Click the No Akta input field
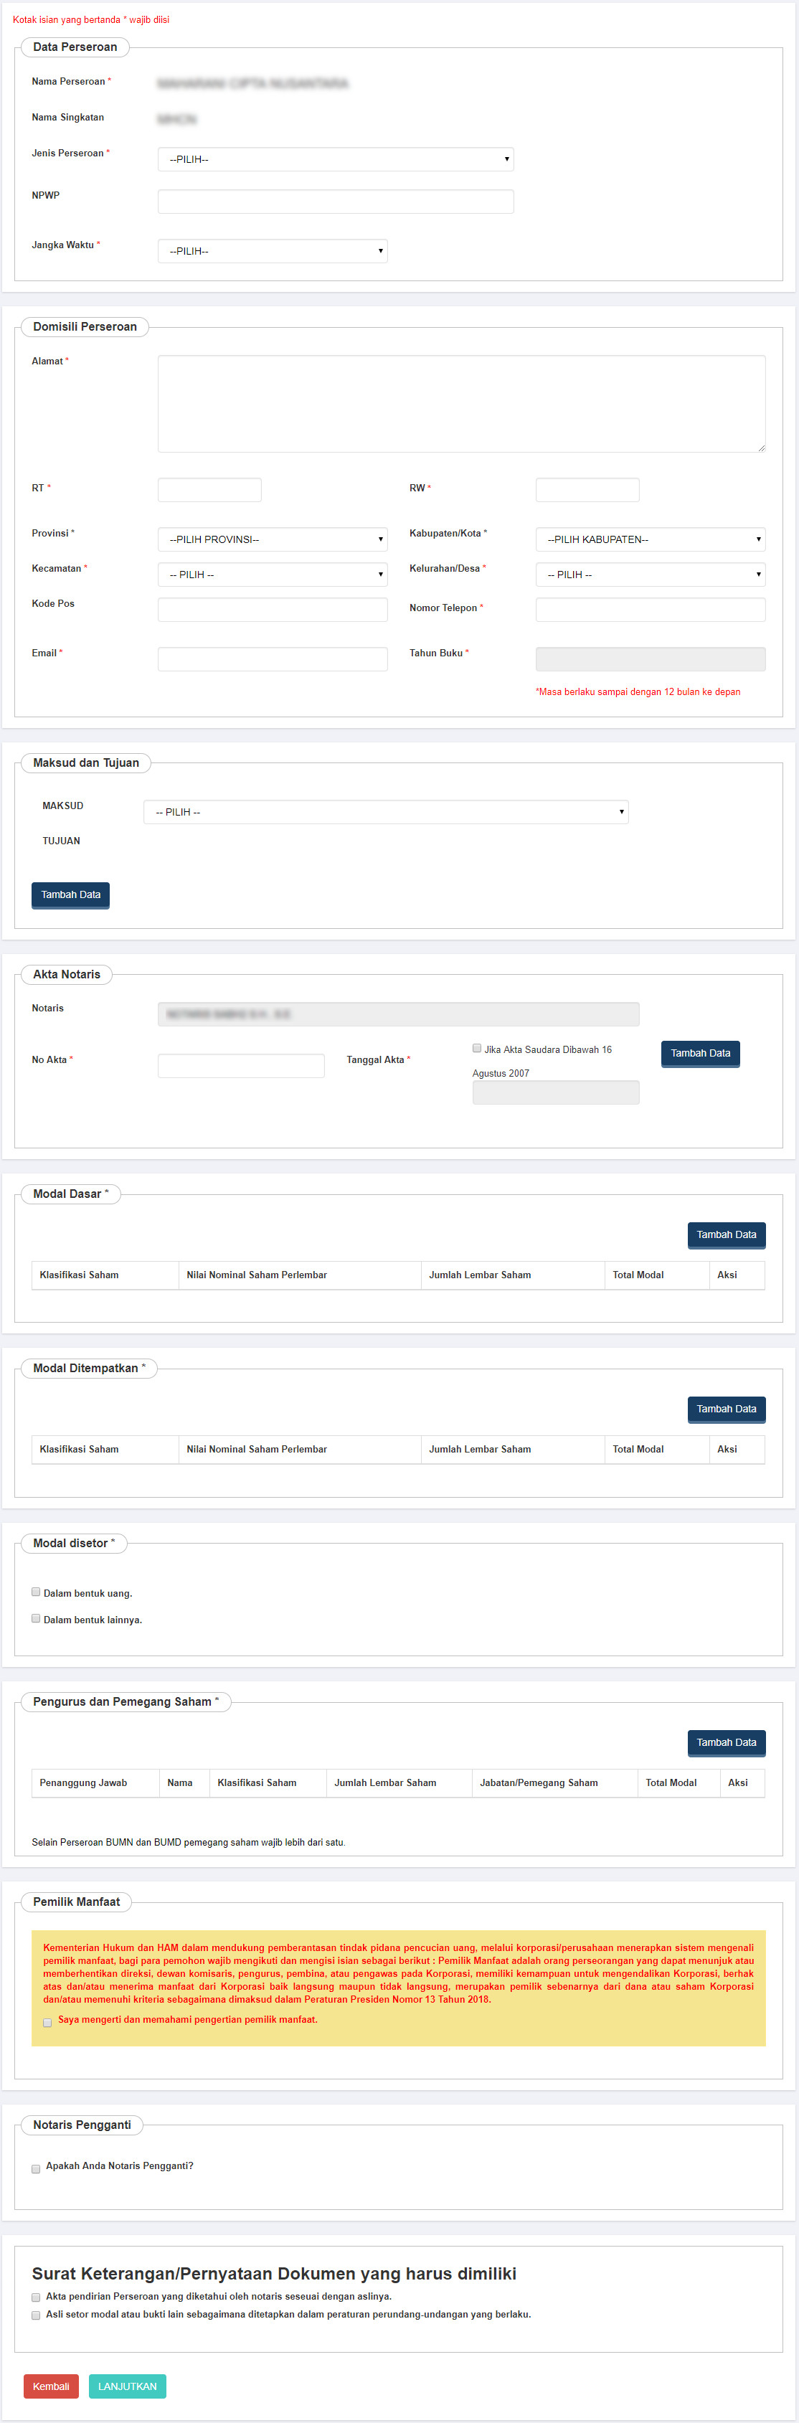 tap(241, 1064)
